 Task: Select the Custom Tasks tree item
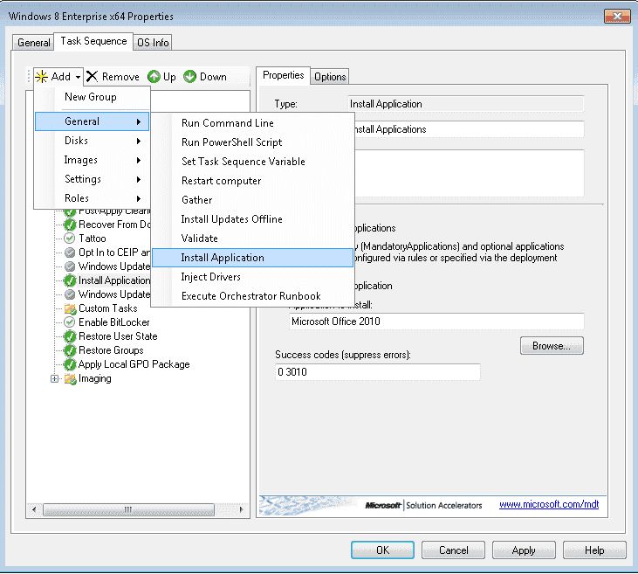click(108, 308)
